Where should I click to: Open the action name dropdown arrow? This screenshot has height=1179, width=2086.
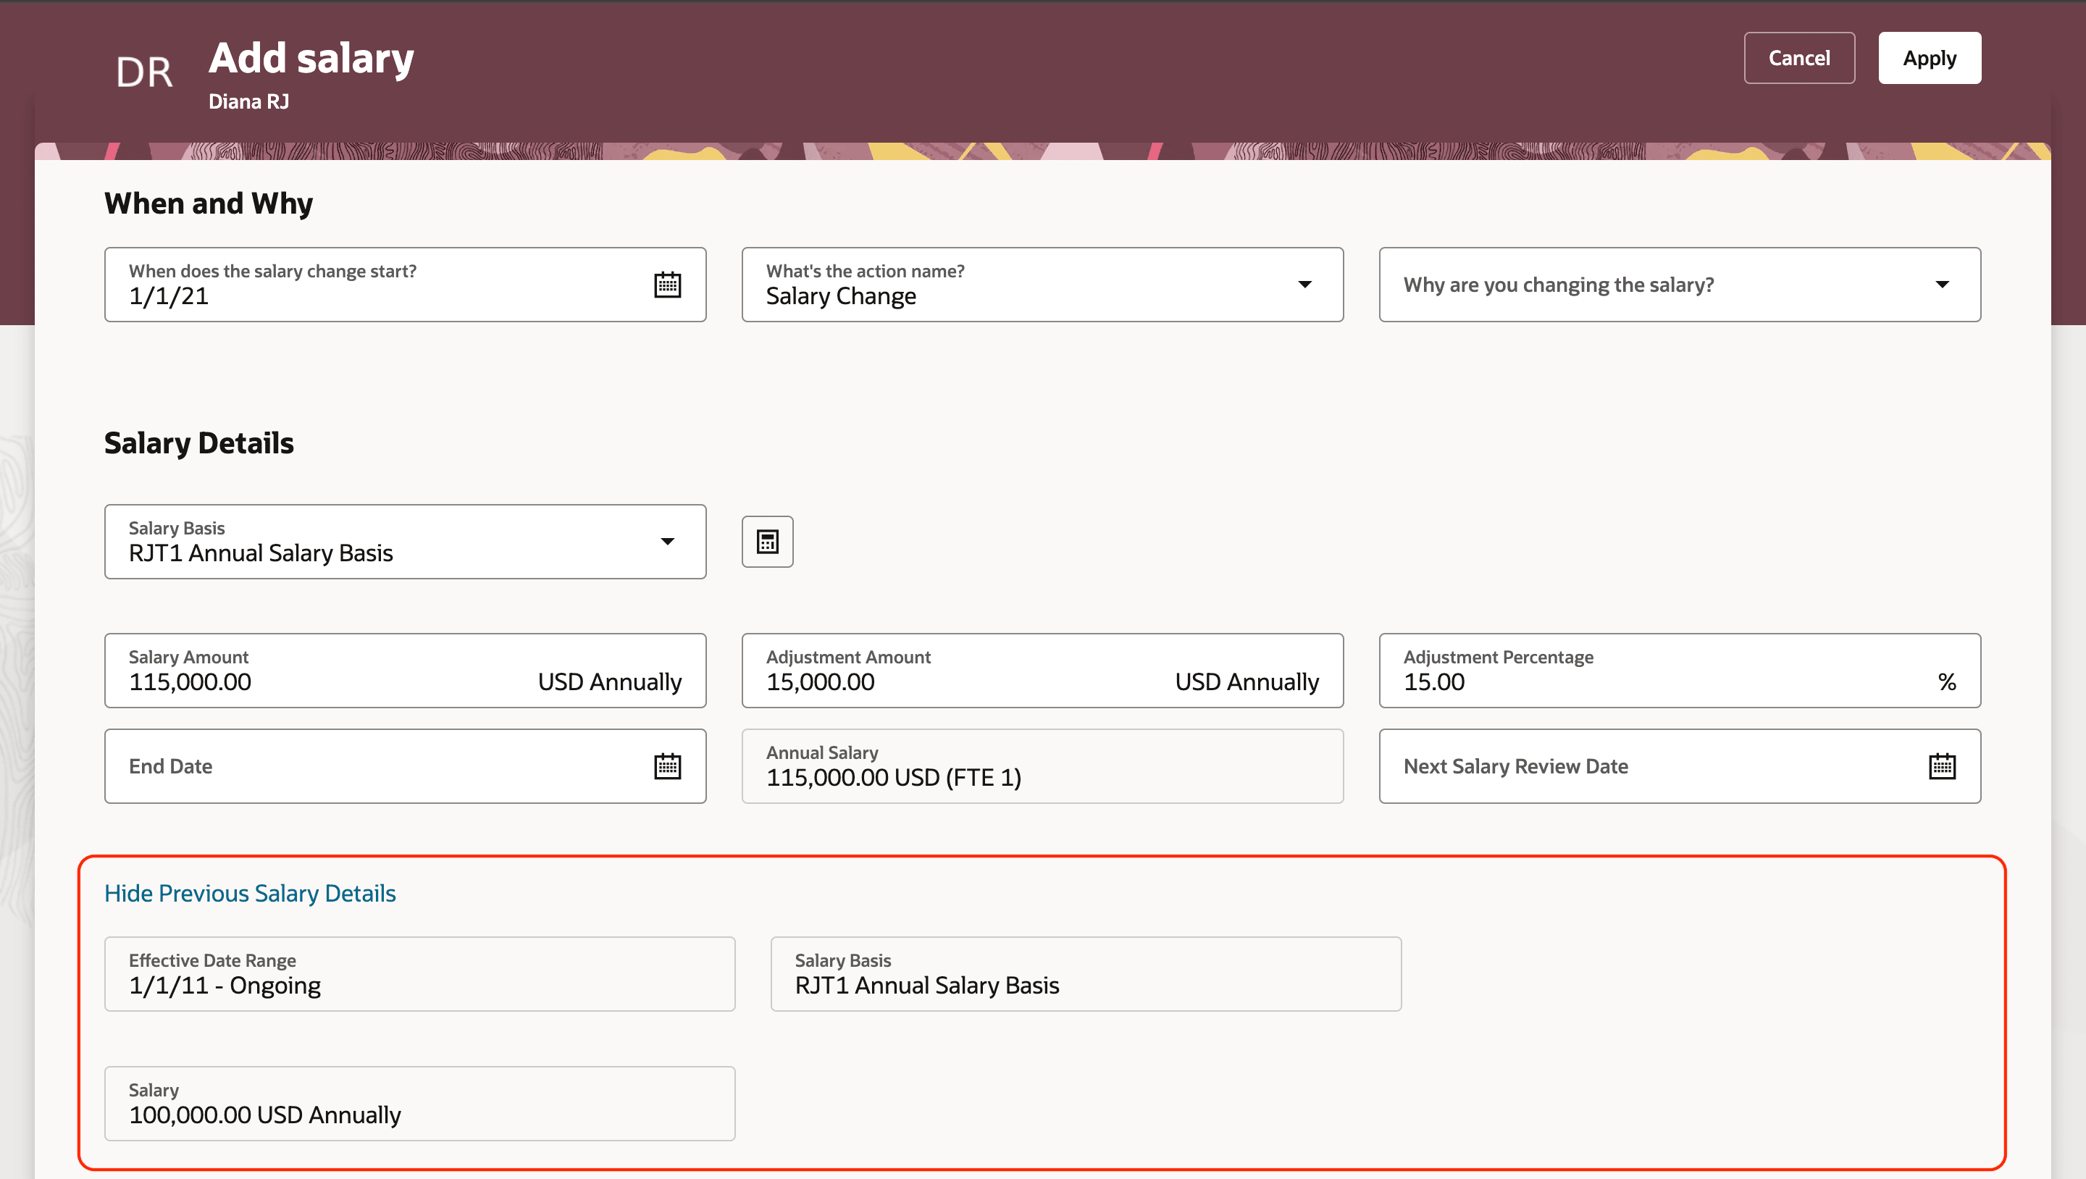click(x=1304, y=284)
